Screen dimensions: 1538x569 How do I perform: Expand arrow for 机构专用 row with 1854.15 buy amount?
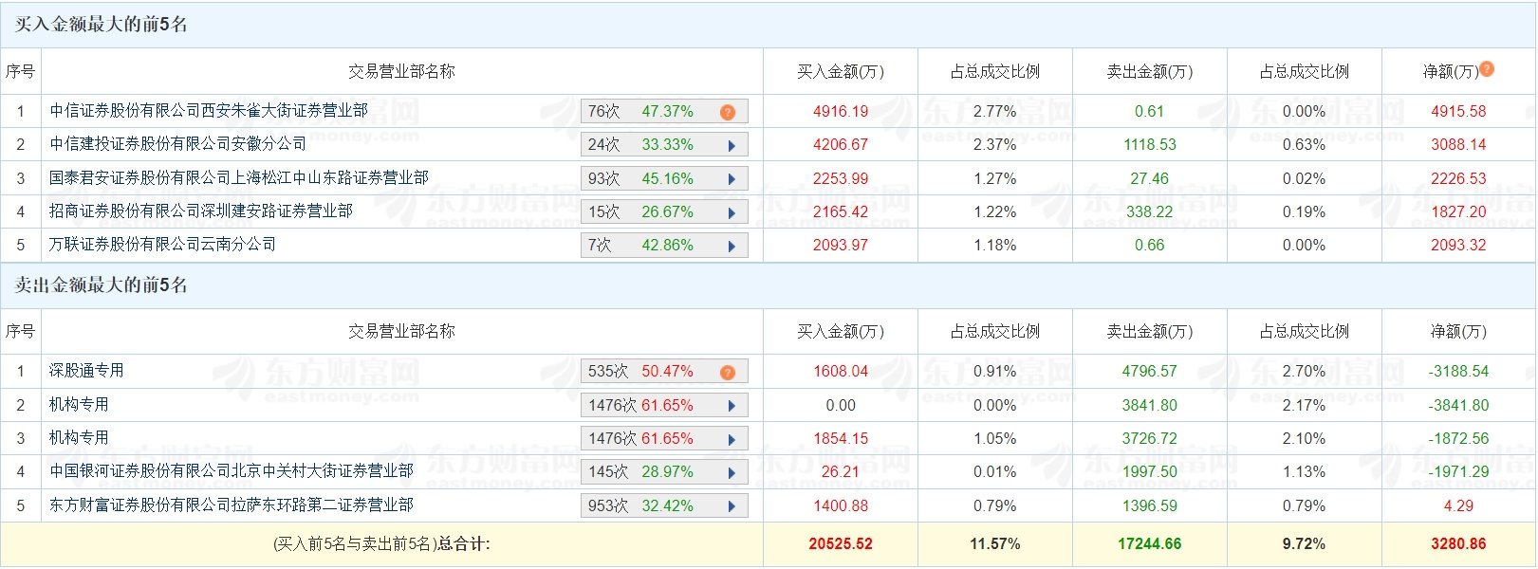732,439
